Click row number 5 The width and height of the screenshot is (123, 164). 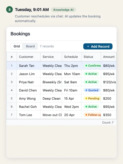tap(12, 98)
